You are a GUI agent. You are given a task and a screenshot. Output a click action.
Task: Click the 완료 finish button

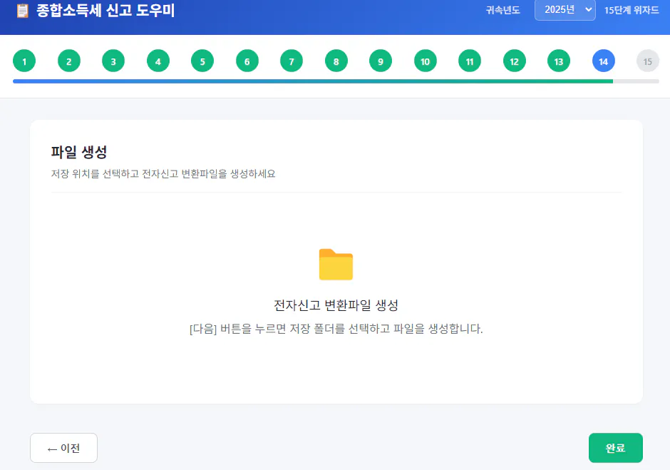pyautogui.click(x=616, y=448)
